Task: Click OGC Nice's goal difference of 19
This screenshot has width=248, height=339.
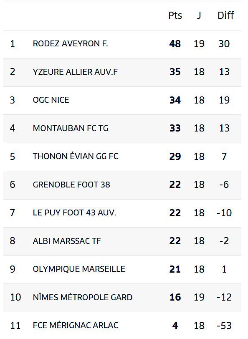Action: (224, 100)
